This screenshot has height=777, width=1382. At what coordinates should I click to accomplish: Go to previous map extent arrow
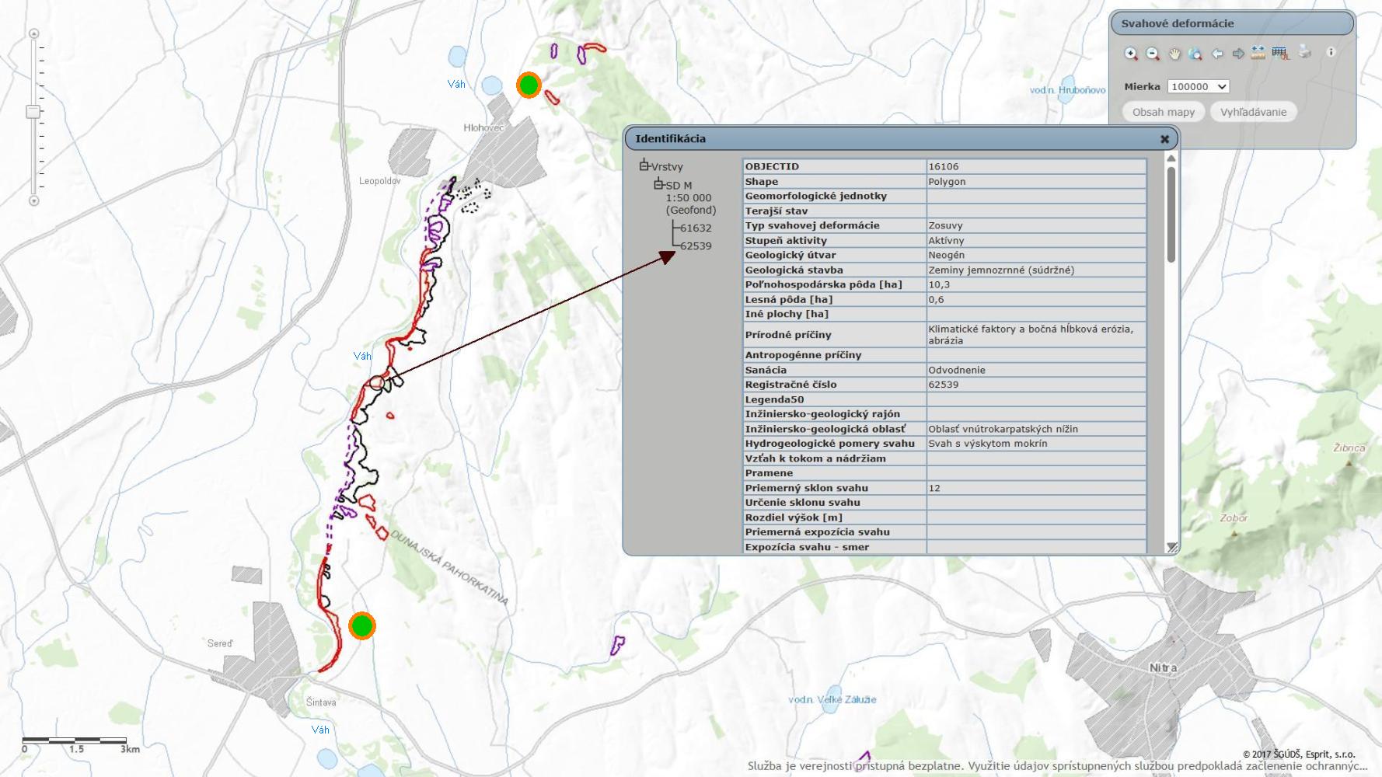pyautogui.click(x=1217, y=54)
